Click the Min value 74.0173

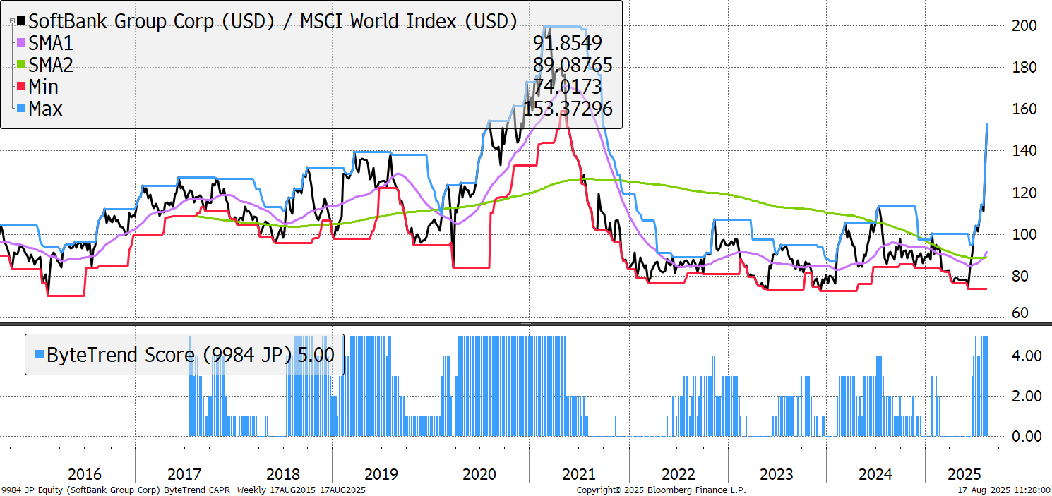[x=568, y=87]
